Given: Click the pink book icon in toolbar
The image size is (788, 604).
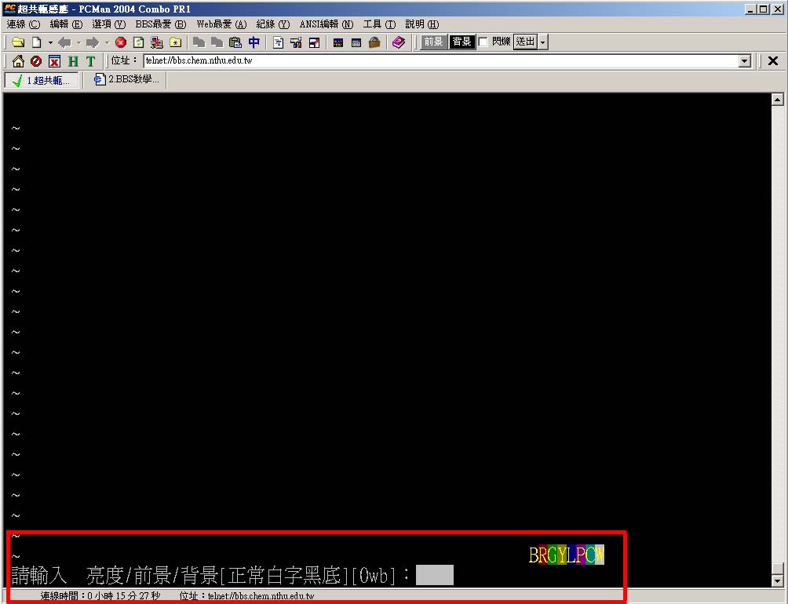Looking at the screenshot, I should click(x=399, y=42).
